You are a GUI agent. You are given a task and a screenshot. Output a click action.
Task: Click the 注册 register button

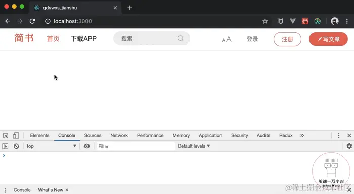[x=287, y=39]
